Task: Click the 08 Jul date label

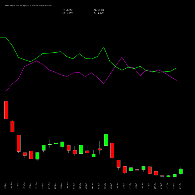Action: [x=105, y=186]
